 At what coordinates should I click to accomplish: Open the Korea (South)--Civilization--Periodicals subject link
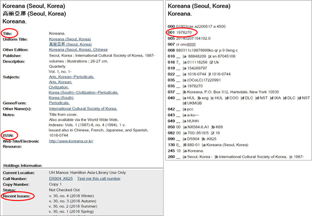tap(84, 92)
